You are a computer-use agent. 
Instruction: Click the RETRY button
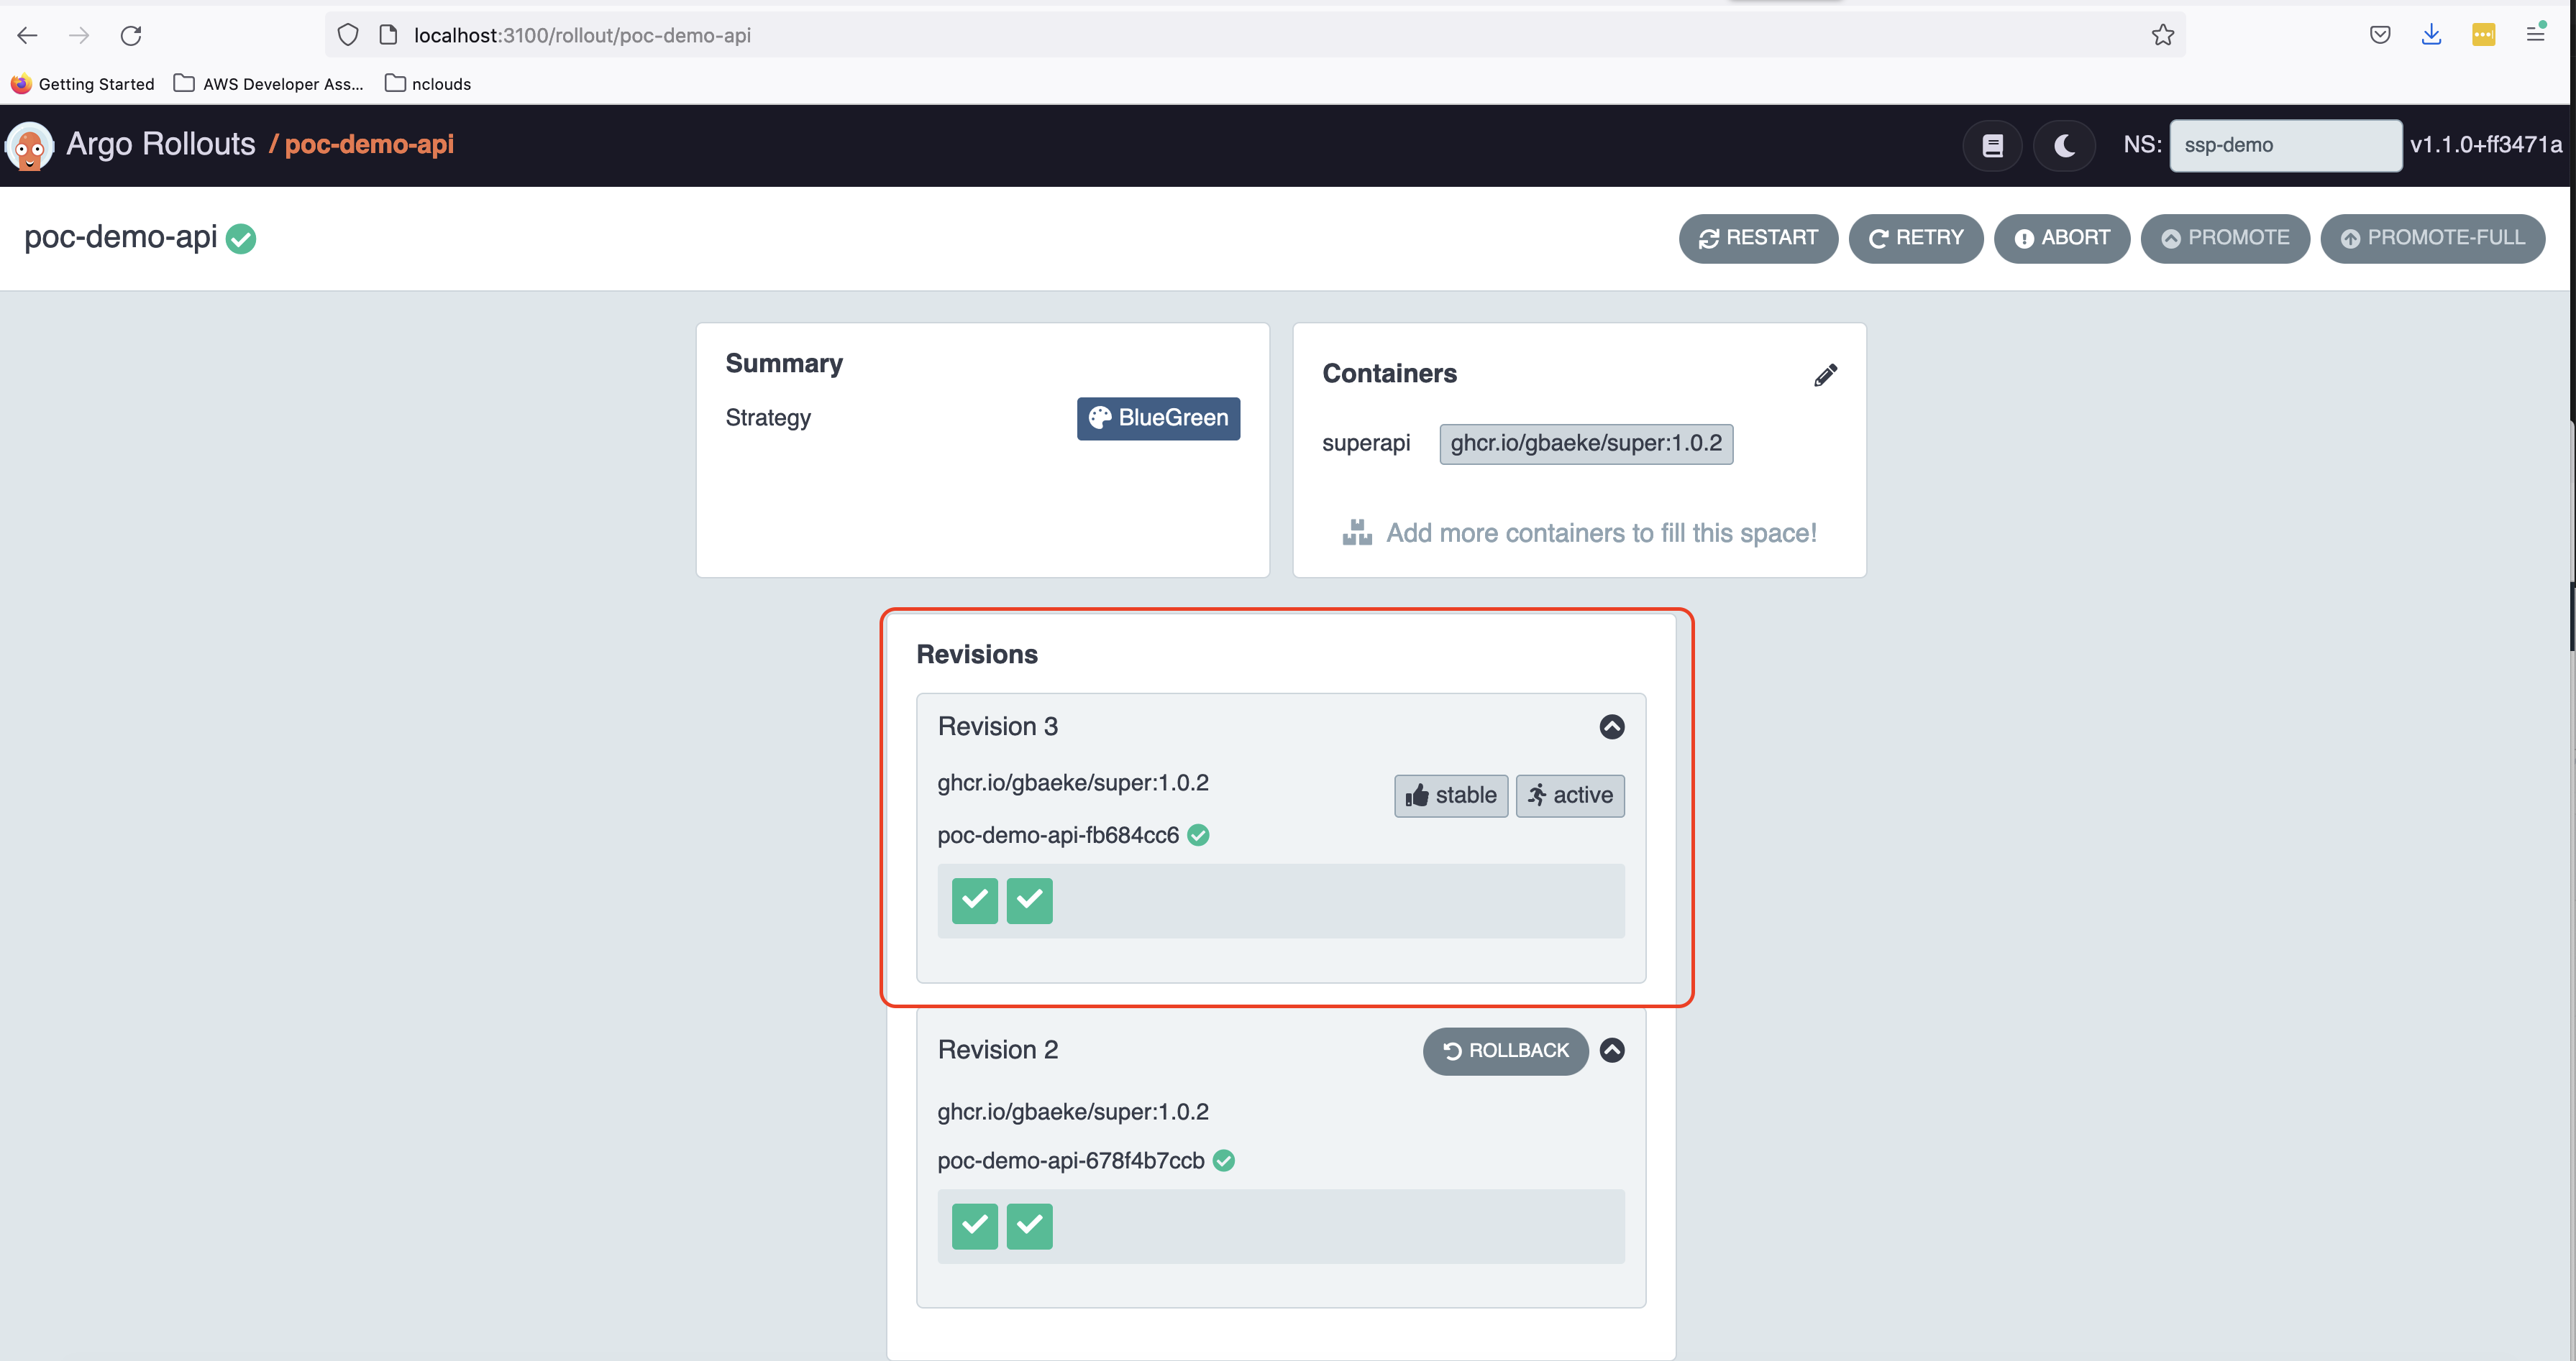tap(1915, 238)
